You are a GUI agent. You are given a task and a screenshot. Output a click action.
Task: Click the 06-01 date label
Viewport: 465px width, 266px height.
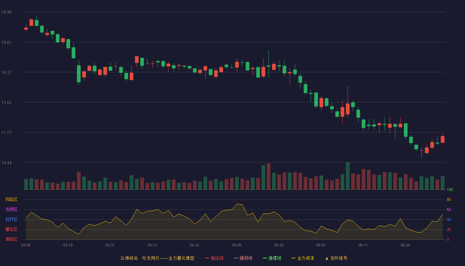tap(321, 245)
